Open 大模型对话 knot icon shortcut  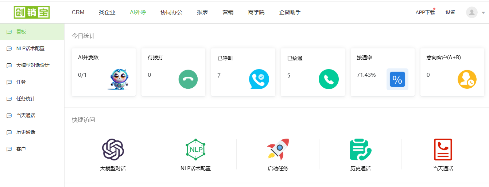[x=113, y=150]
